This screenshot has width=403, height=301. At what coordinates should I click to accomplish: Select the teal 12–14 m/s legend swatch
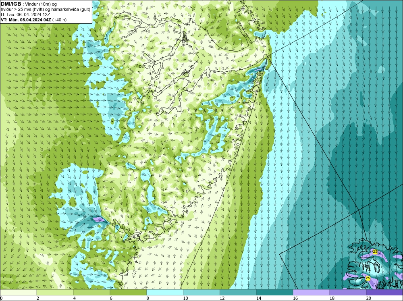click(238, 293)
